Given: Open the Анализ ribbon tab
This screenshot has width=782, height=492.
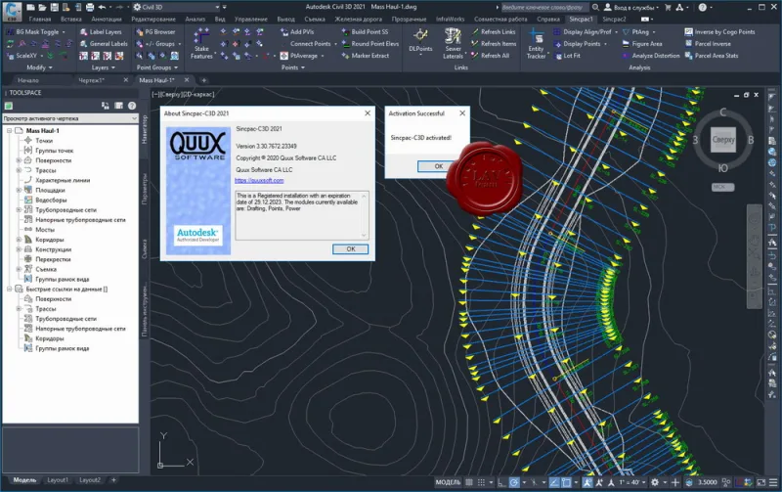Looking at the screenshot, I should (x=195, y=19).
